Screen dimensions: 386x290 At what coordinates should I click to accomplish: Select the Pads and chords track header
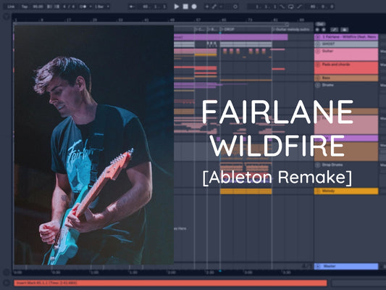[x=346, y=67]
